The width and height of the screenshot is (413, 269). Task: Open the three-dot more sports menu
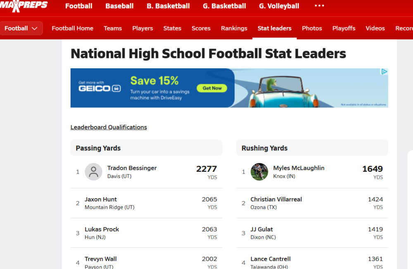[x=319, y=6]
